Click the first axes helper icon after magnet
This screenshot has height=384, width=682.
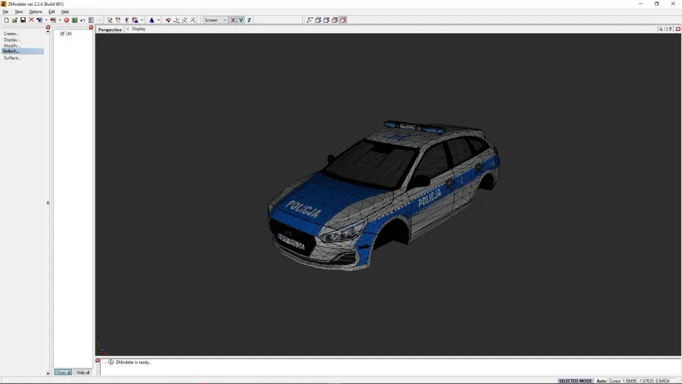click(177, 20)
